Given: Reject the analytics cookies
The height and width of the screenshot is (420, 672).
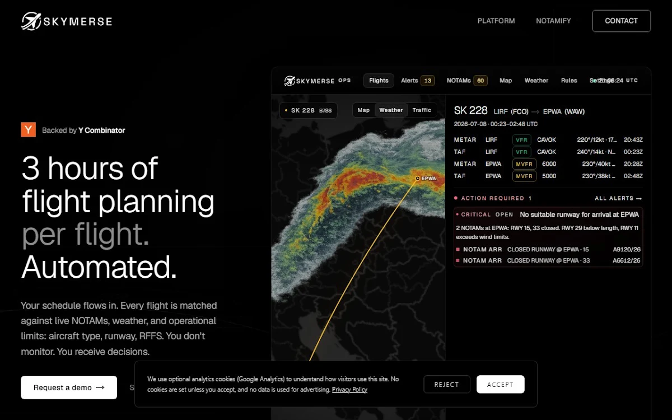Looking at the screenshot, I should point(446,385).
